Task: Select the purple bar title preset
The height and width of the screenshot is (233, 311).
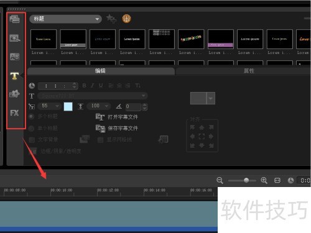Action: [x=221, y=39]
